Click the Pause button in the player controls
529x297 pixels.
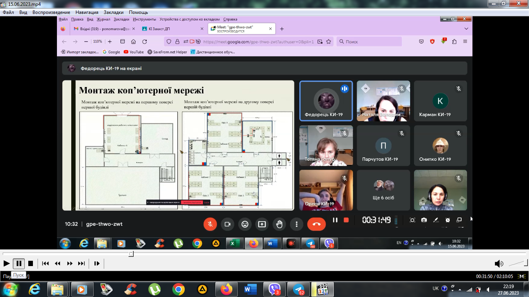click(x=19, y=263)
